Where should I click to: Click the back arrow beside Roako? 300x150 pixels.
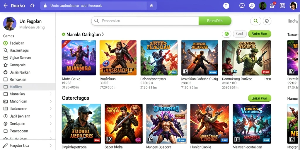[x=6, y=6]
